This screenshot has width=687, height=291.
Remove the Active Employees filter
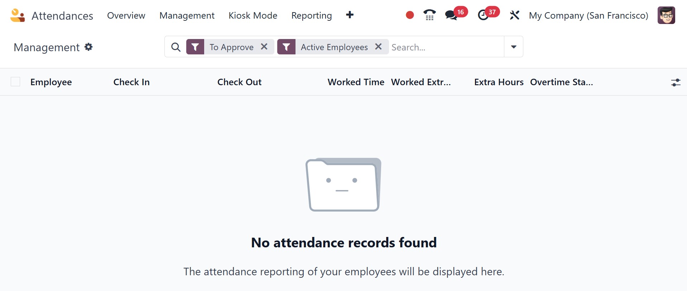[378, 47]
